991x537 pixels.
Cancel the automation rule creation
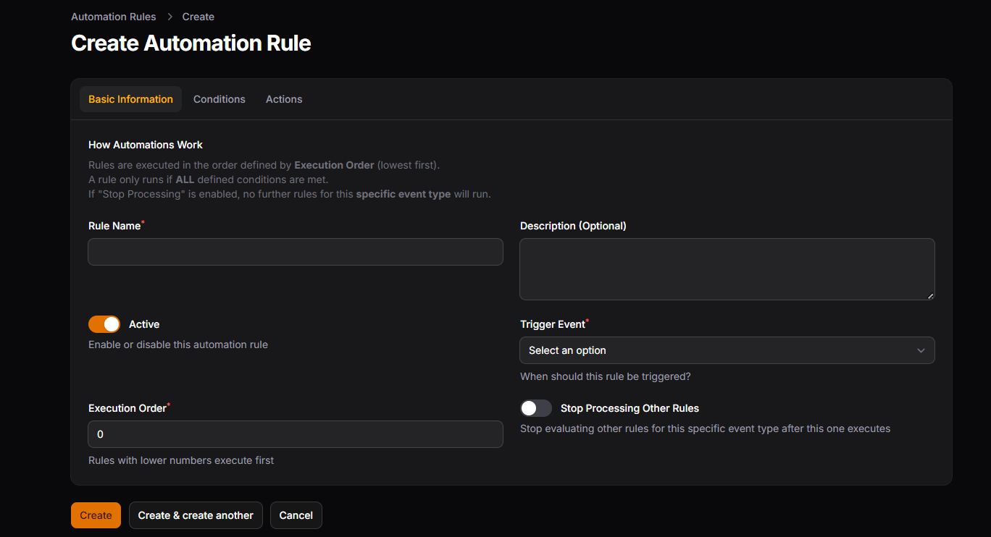296,515
